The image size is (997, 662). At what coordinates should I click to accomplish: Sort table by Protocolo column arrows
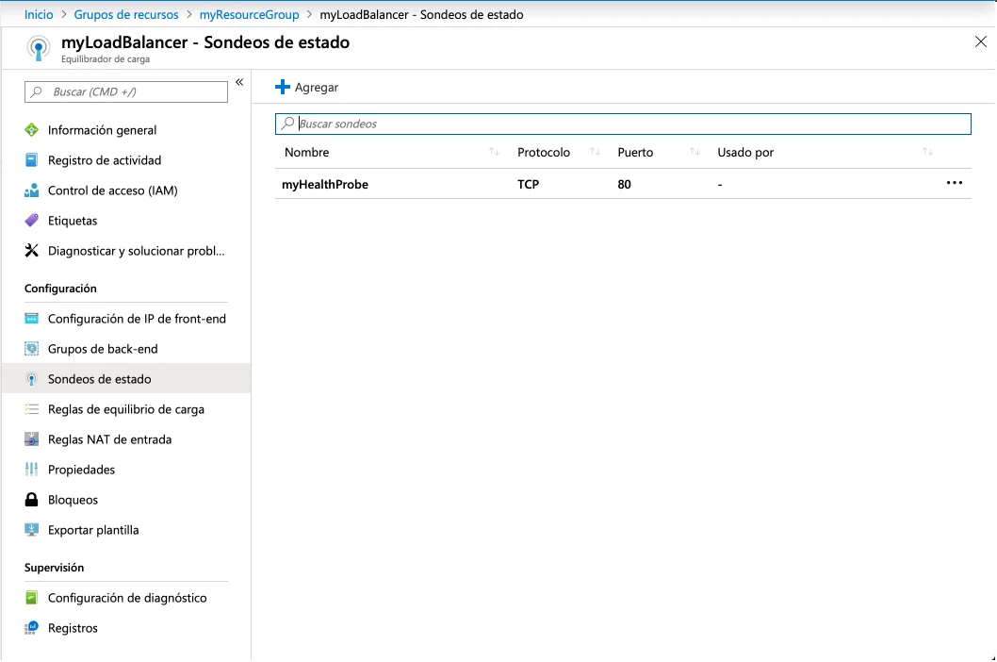(x=596, y=152)
